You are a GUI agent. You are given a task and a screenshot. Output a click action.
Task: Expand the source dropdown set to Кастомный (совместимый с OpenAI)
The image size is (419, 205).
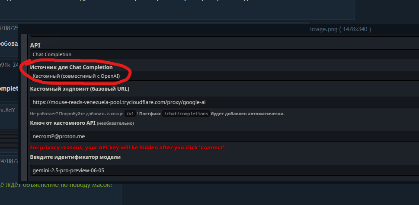click(x=224, y=76)
